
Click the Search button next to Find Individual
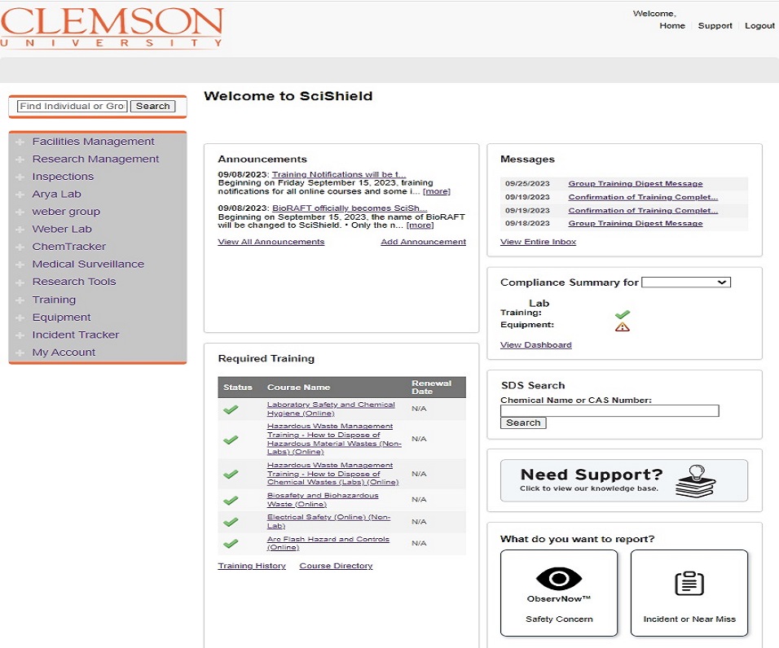(152, 106)
